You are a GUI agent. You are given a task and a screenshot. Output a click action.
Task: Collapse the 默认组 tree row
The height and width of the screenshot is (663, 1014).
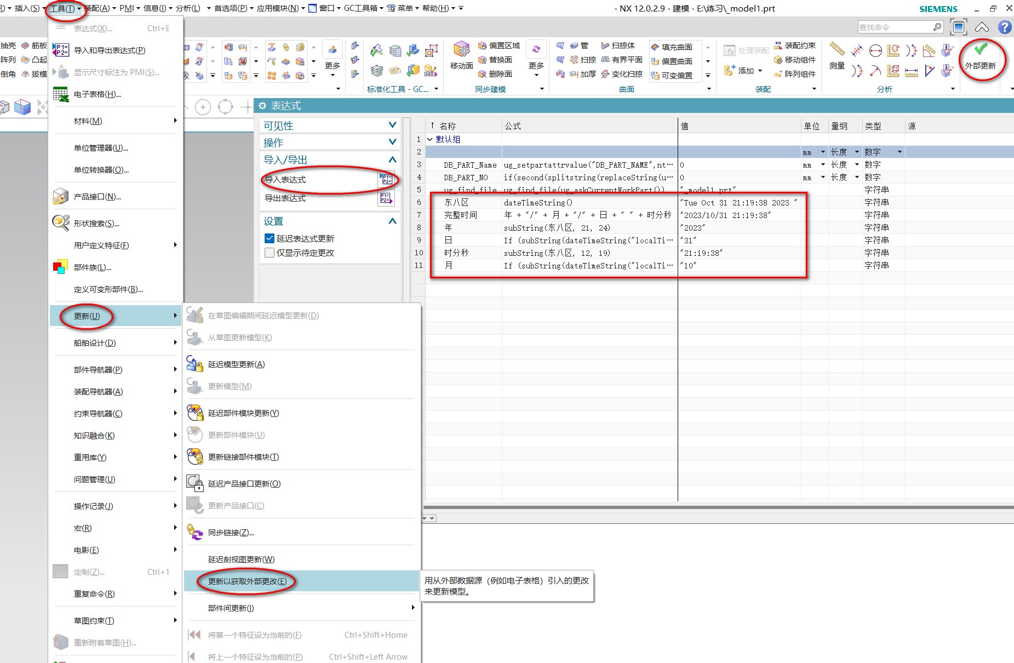[430, 139]
